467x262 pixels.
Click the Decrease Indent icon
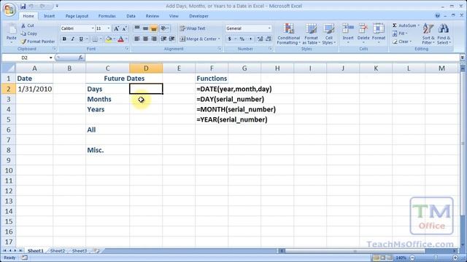tap(163, 39)
